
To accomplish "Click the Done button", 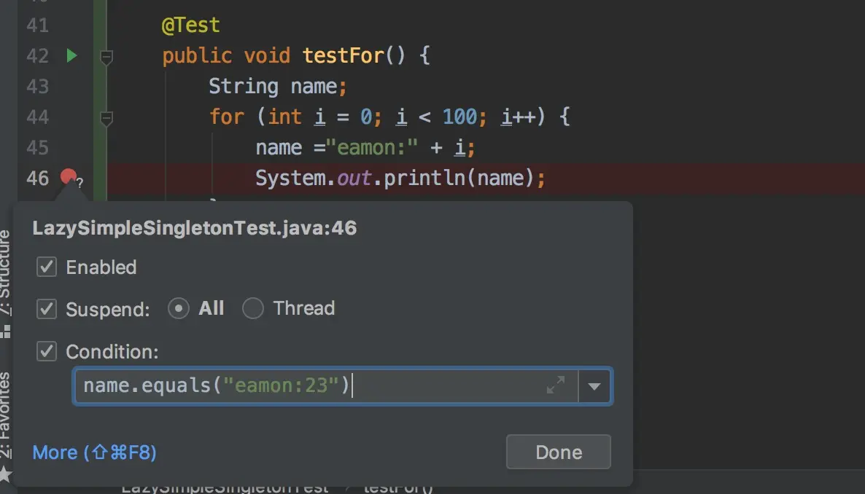I will click(558, 452).
